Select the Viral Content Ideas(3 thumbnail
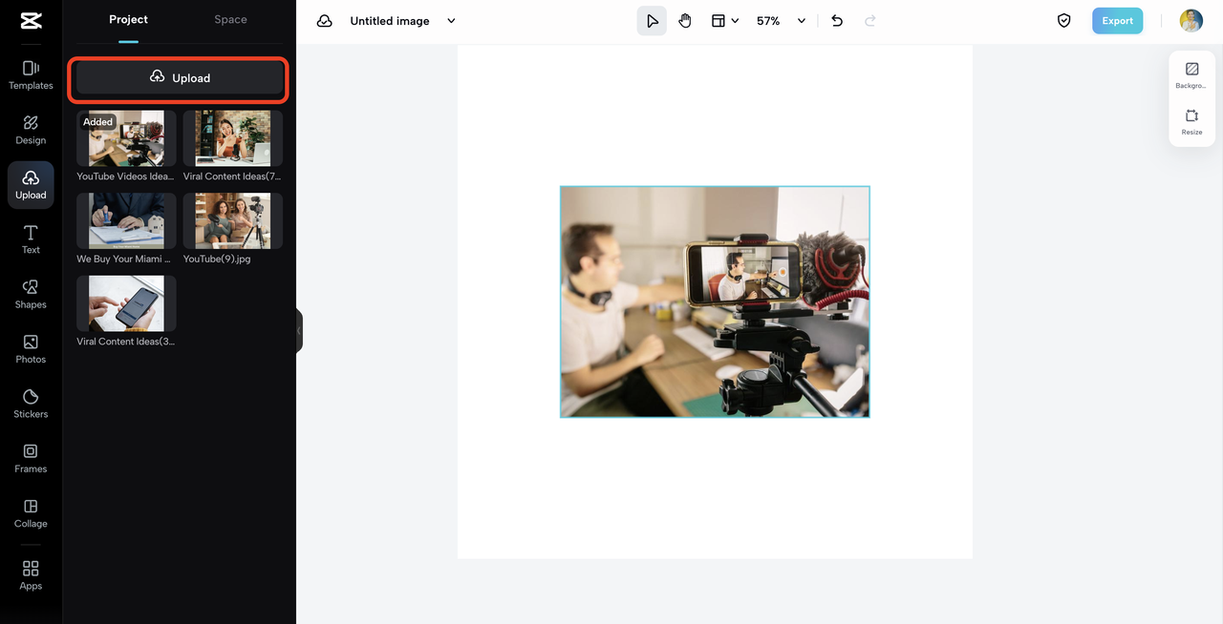This screenshot has height=624, width=1223. pos(126,304)
